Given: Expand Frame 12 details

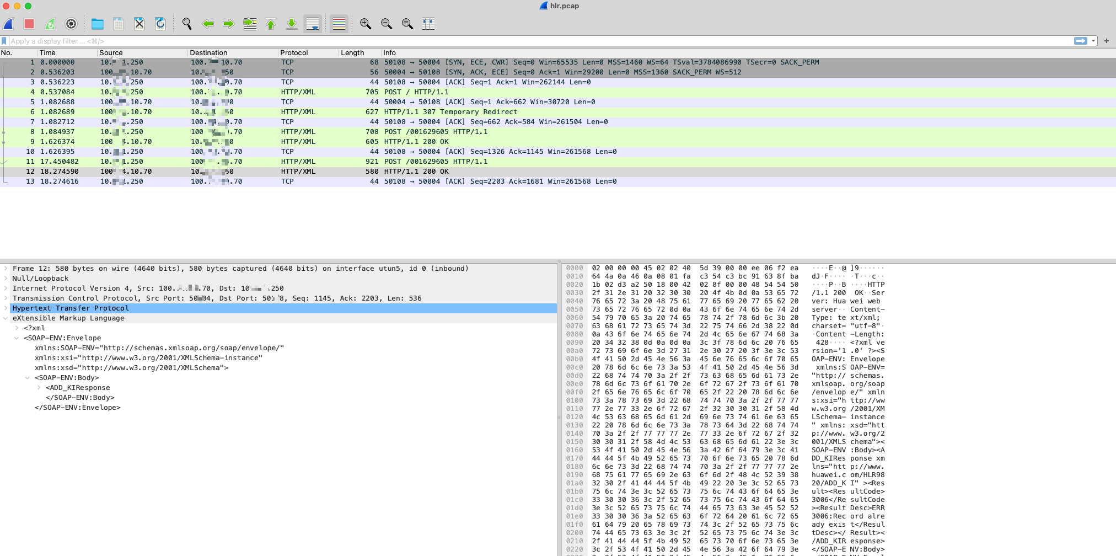Looking at the screenshot, I should click(x=6, y=269).
